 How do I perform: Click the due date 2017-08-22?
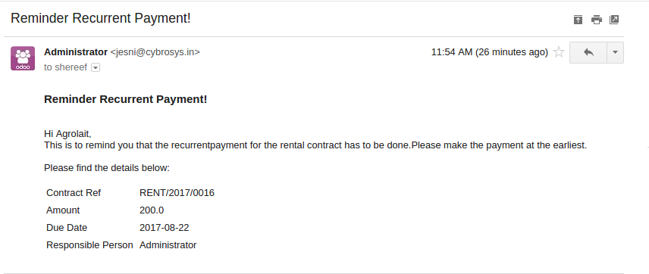(x=165, y=228)
